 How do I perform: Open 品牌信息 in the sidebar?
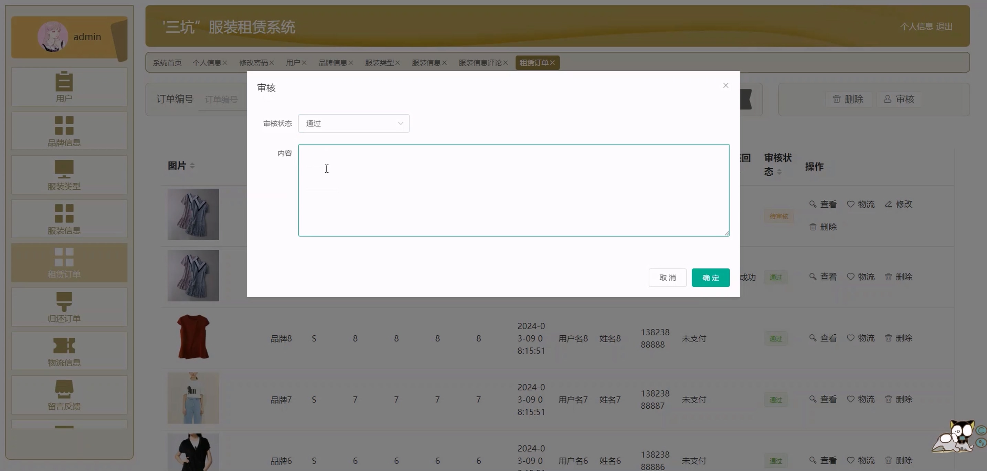(x=70, y=131)
